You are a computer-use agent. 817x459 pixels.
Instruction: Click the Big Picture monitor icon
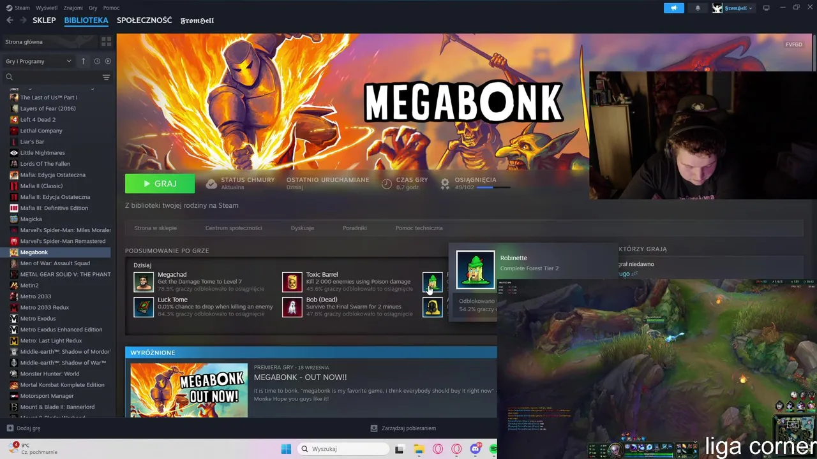coord(766,8)
